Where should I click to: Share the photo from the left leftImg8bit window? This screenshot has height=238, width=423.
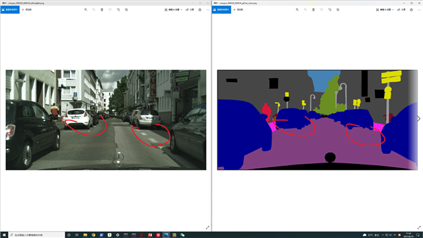click(190, 10)
